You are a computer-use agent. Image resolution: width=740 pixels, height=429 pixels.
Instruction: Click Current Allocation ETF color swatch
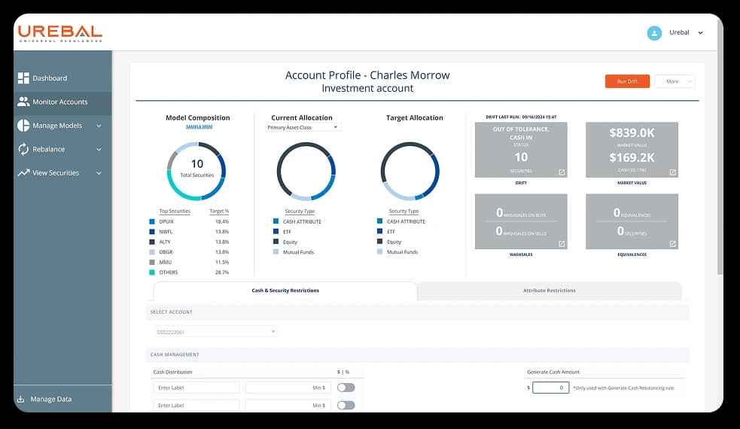(276, 231)
